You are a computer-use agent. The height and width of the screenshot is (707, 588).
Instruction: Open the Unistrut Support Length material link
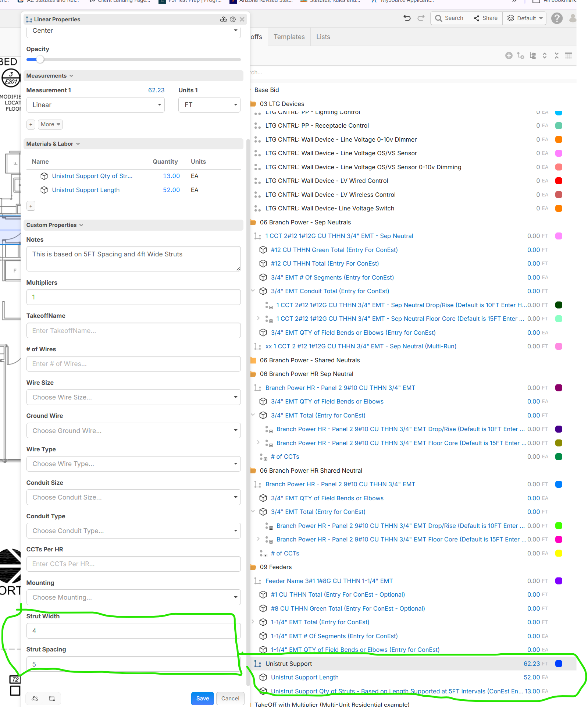click(86, 190)
